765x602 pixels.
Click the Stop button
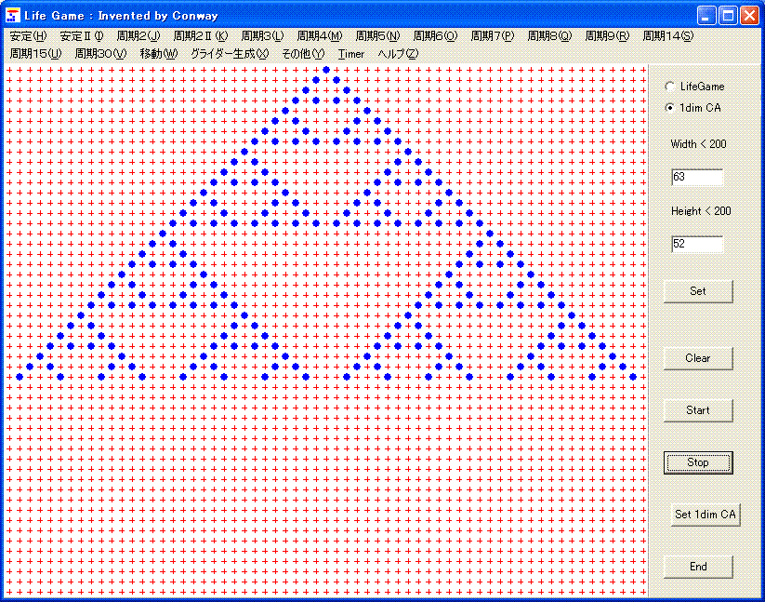[x=698, y=462]
